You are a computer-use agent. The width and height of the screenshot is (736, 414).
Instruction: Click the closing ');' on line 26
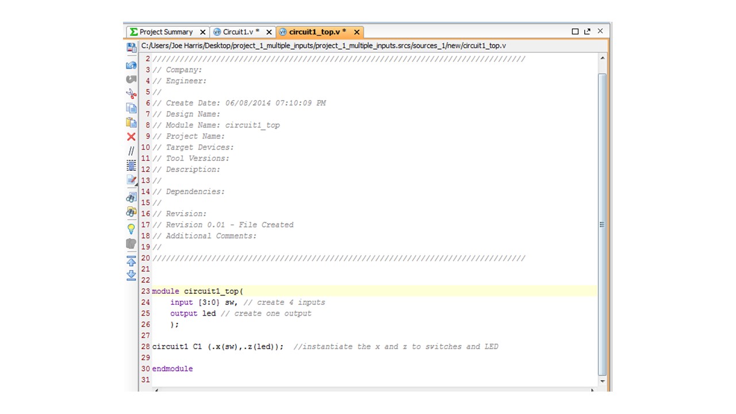(x=175, y=324)
